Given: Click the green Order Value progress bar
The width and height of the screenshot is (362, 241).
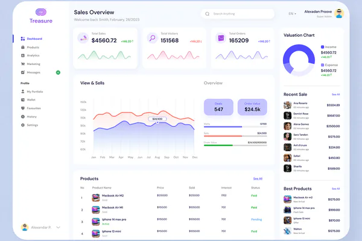Looking at the screenshot, I should pos(235,145).
